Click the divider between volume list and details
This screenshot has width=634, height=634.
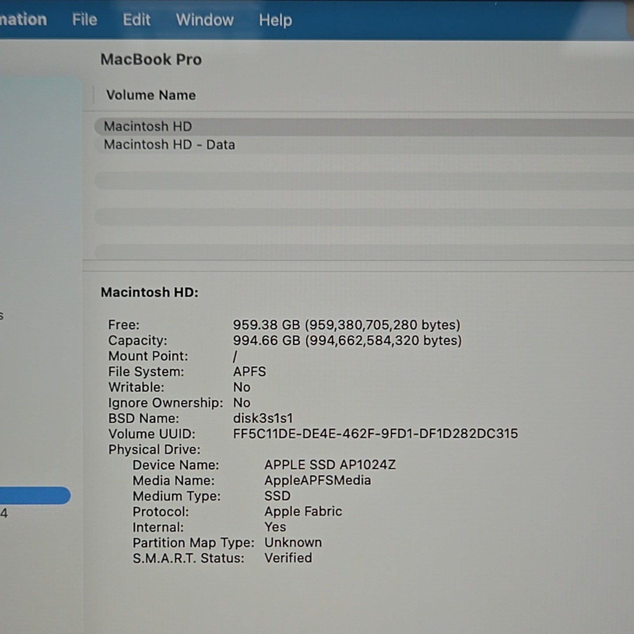(358, 266)
